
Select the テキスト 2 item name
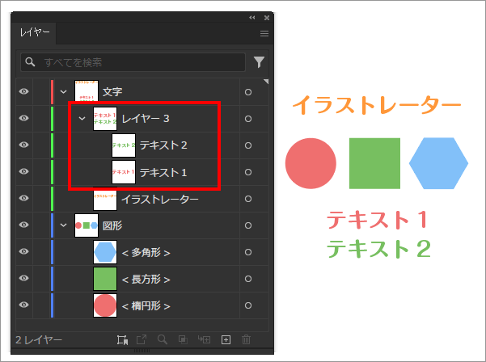tap(163, 145)
